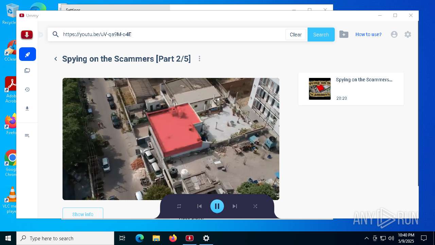Click the video preview frame
Viewport: 435px width, 245px height.
pos(171,139)
